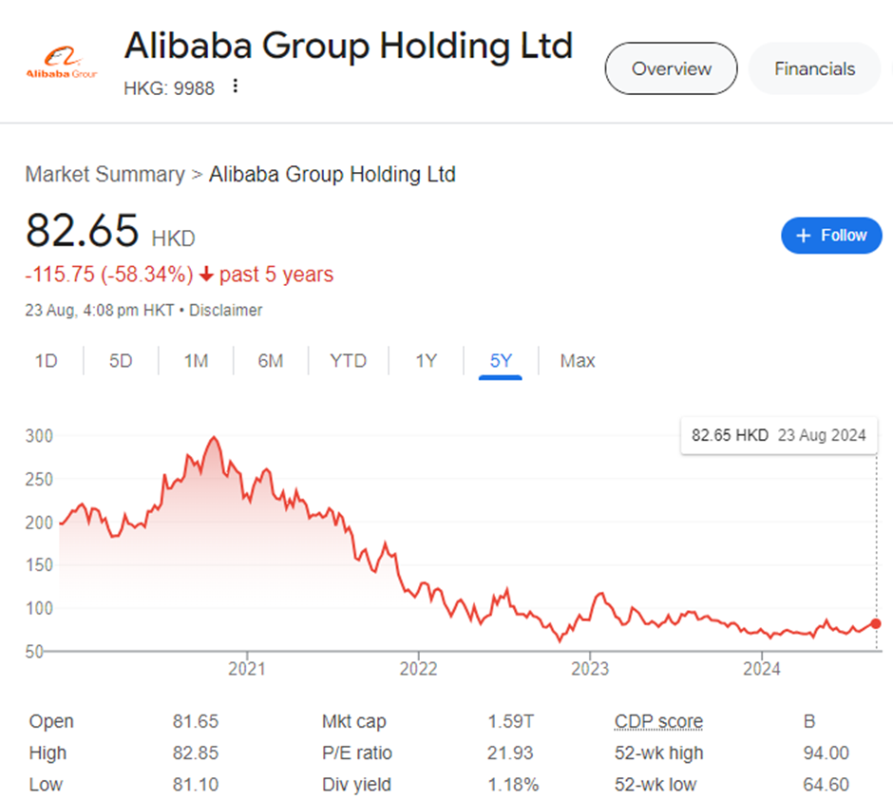Image resolution: width=893 pixels, height=800 pixels.
Task: Select the YTD time range
Action: coord(348,361)
